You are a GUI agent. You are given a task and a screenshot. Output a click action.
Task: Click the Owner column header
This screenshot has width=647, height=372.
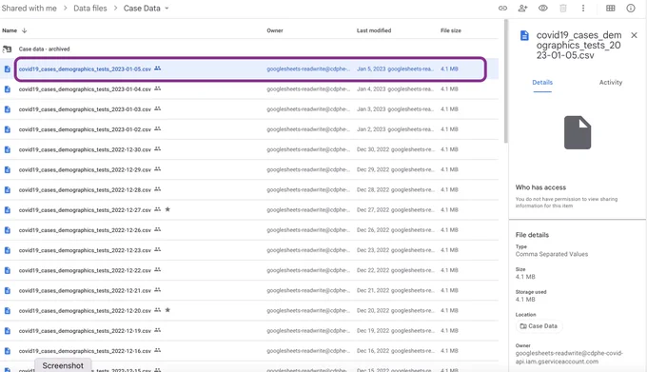275,30
